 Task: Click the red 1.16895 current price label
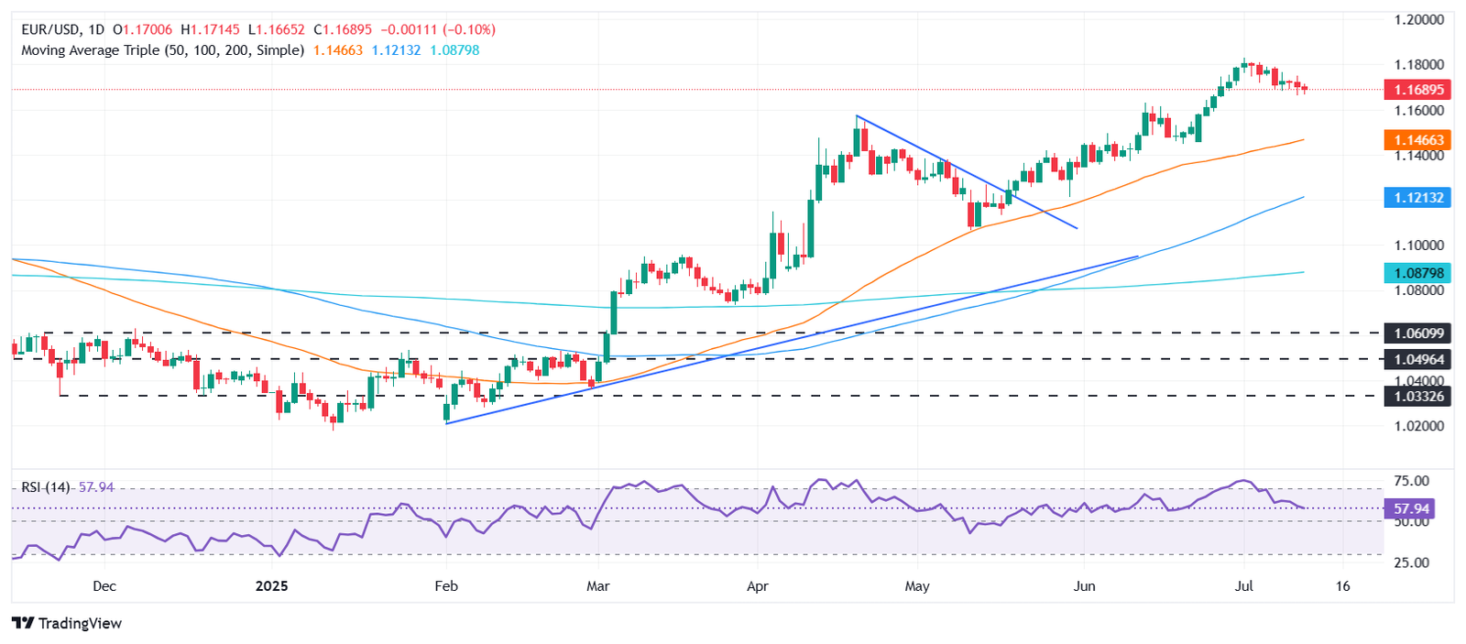tap(1417, 90)
